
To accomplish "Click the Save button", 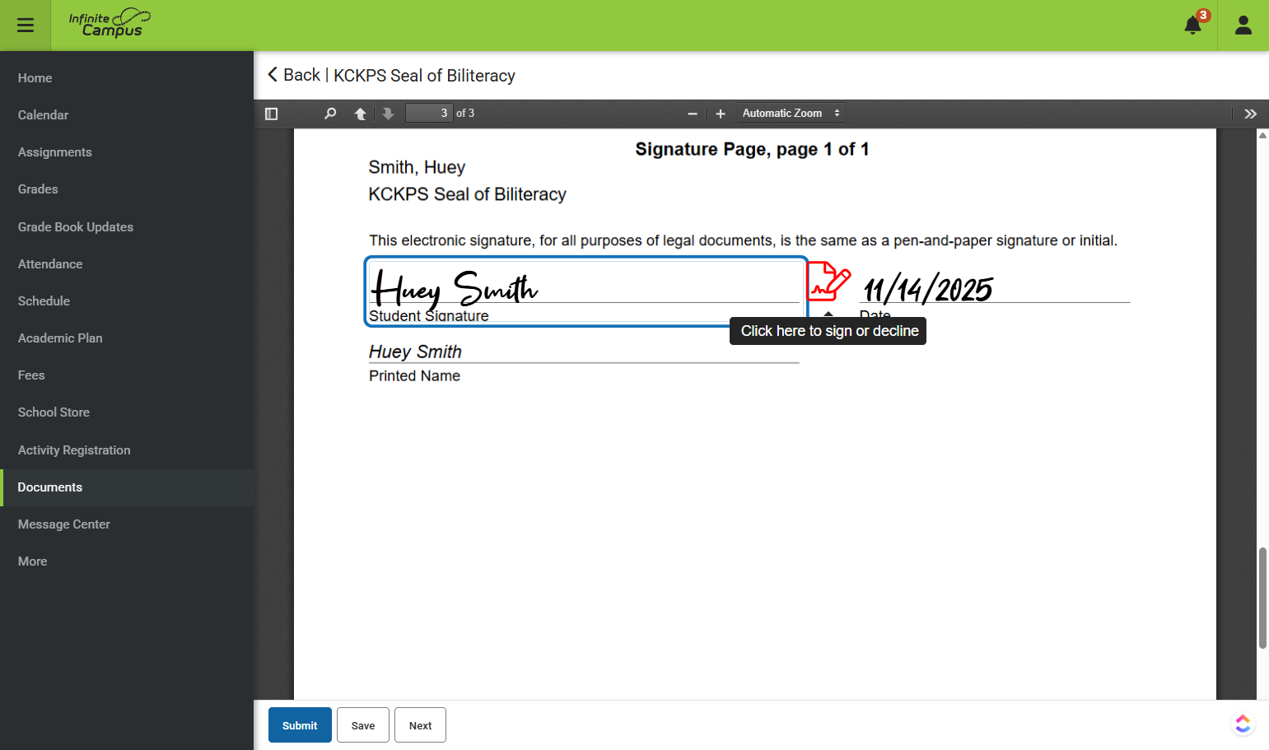I will point(363,725).
